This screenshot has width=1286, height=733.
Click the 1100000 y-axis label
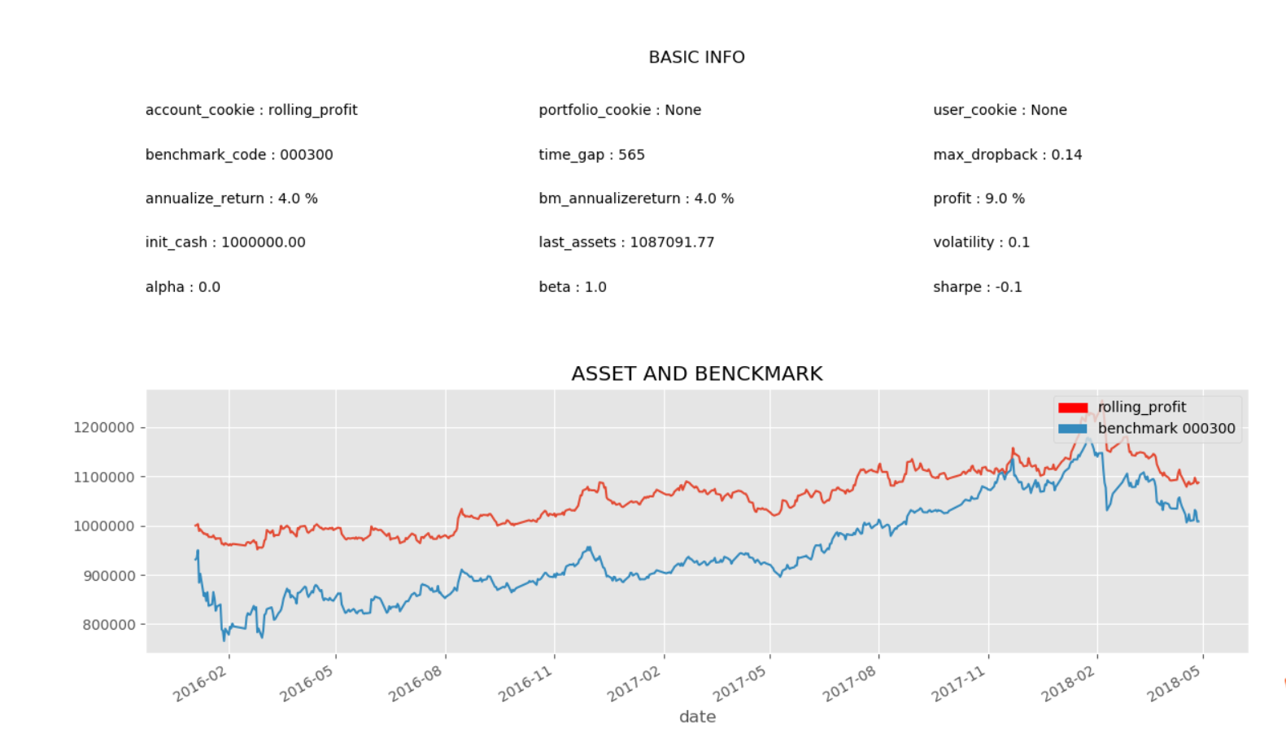[104, 478]
